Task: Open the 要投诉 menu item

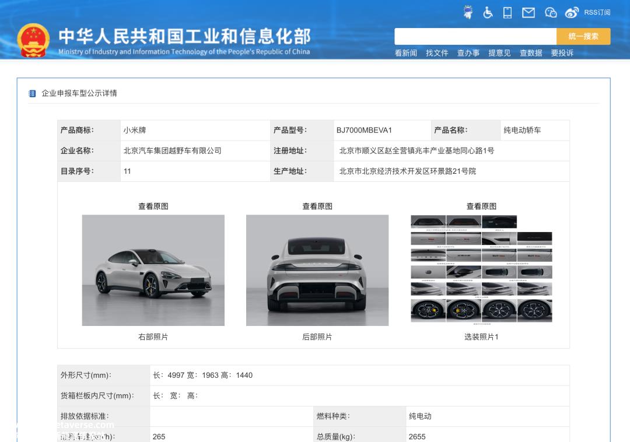Action: click(x=562, y=53)
